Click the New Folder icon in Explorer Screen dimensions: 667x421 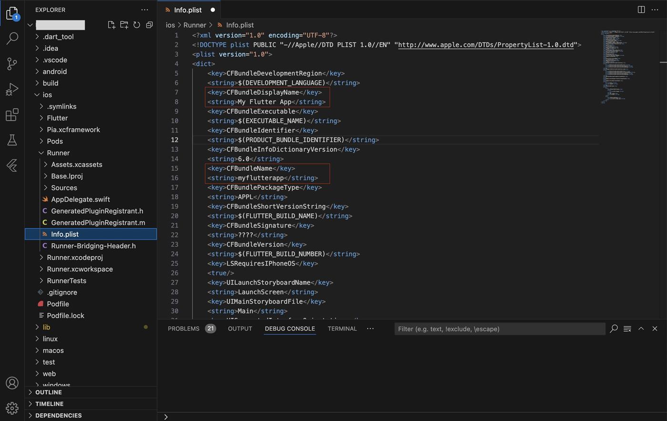[x=124, y=25]
